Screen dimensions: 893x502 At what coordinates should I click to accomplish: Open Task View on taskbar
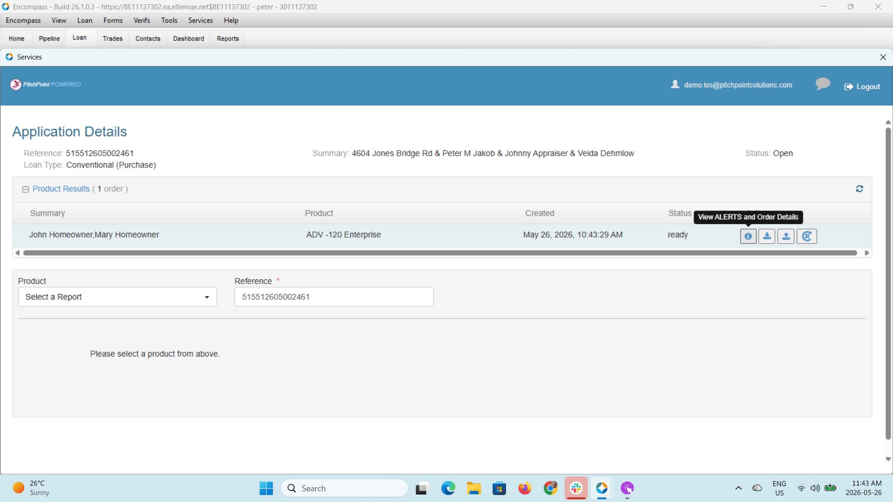(421, 488)
